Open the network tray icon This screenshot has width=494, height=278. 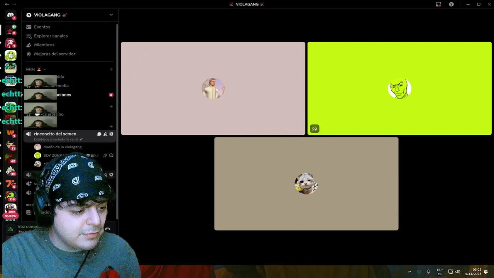coord(450,272)
